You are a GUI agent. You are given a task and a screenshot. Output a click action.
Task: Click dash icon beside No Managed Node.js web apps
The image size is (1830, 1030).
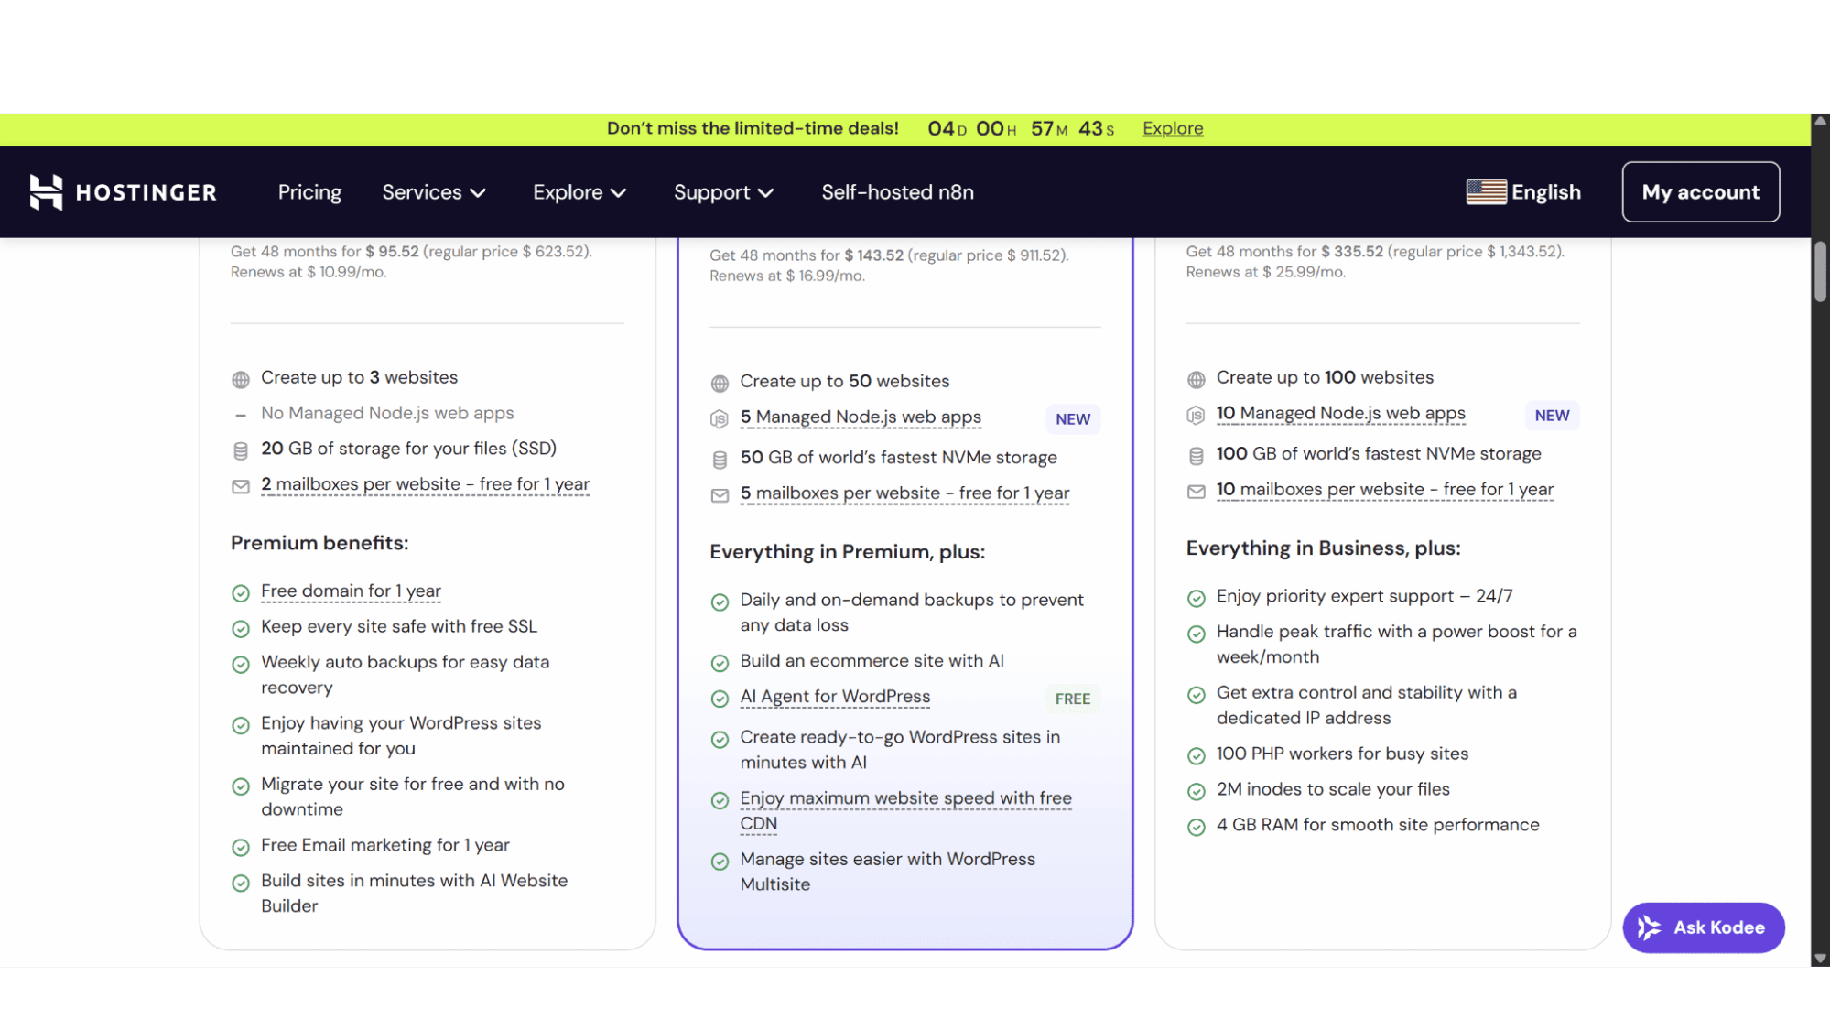(241, 416)
